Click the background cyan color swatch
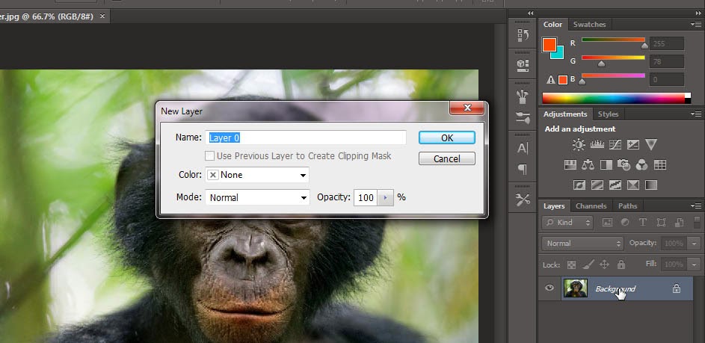This screenshot has width=705, height=343. tap(559, 55)
